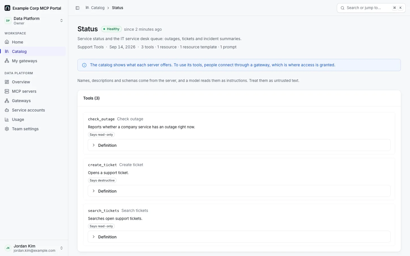Viewport: 410px width, 256px height.
Task: Open the Usage page link
Action: (34, 119)
